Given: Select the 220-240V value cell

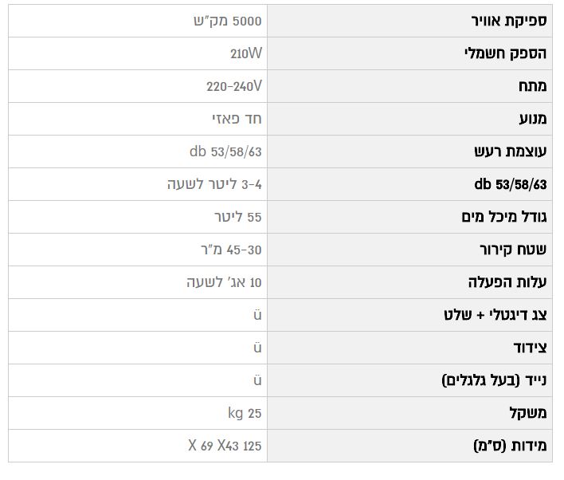Looking at the screenshot, I should coord(234,87).
